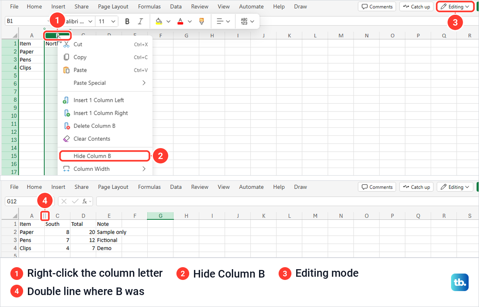This screenshot has width=479, height=307.
Task: Open the font color dropdown arrow
Action: (x=190, y=22)
